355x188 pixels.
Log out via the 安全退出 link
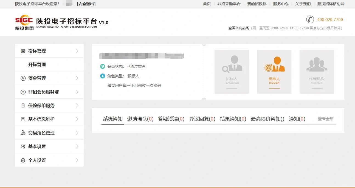click(86, 4)
